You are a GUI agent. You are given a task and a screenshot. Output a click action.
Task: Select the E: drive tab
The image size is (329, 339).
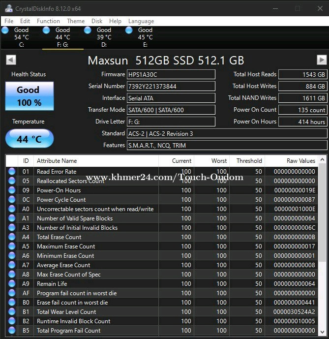145,37
